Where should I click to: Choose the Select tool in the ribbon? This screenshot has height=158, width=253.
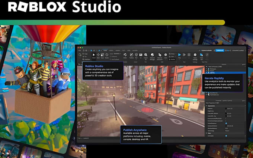pyautogui.click(x=94, y=56)
